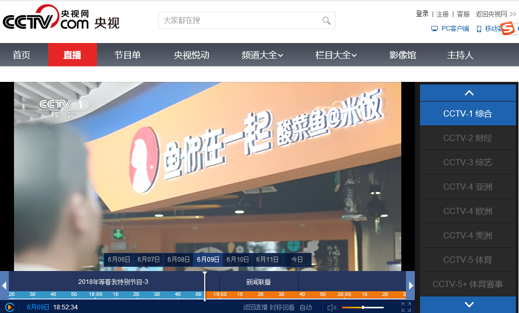Click the 19:00 mark on timeline

point(220,294)
